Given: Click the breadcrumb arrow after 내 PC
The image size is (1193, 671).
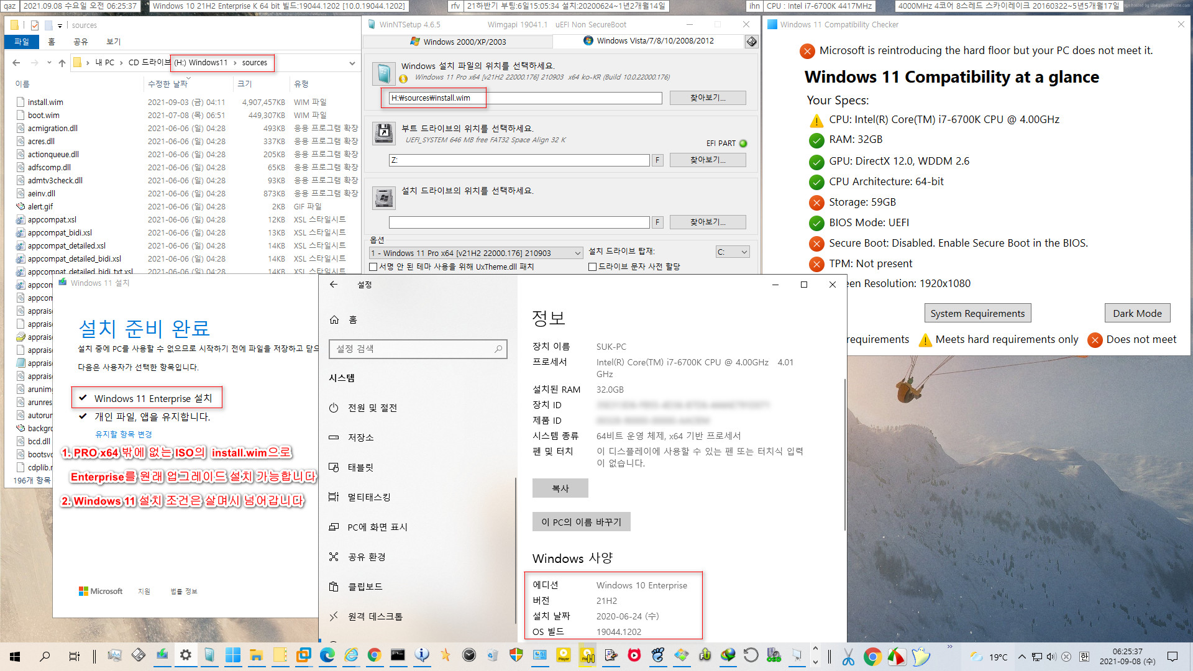Looking at the screenshot, I should tap(122, 63).
